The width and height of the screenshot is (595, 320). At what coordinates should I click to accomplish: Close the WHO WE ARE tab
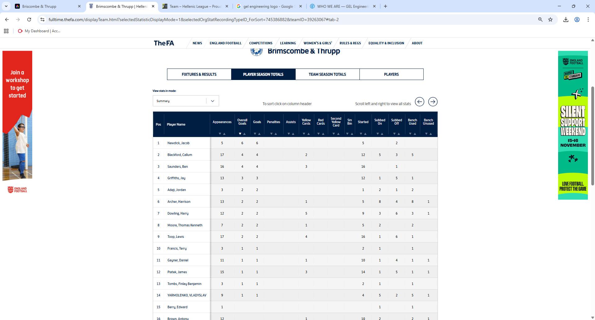pyautogui.click(x=374, y=6)
